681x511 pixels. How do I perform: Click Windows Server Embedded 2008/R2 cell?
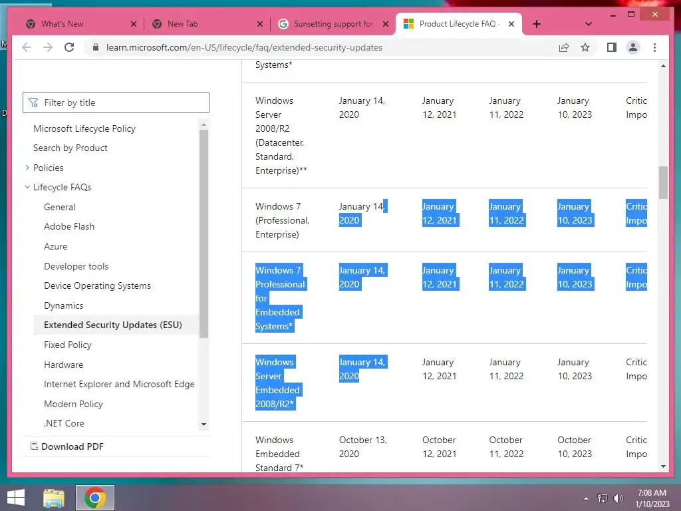277,383
